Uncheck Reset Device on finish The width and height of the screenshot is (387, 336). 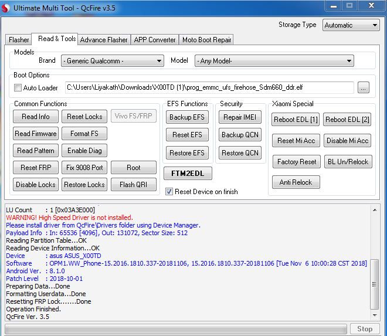[x=169, y=192]
